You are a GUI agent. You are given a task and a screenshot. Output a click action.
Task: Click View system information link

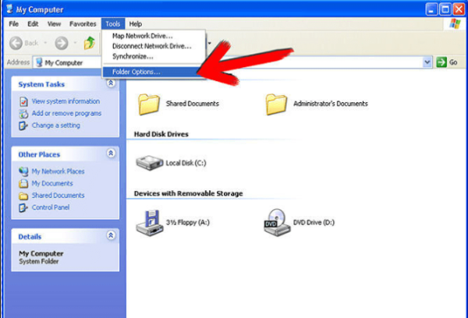[x=66, y=101]
